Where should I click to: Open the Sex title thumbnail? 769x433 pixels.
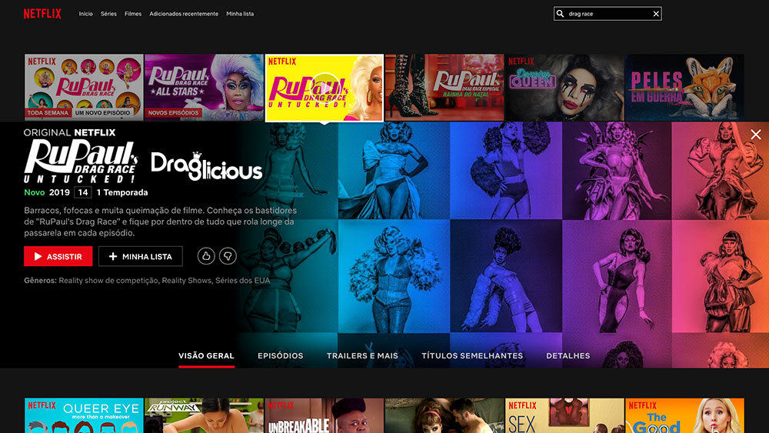[x=564, y=415]
